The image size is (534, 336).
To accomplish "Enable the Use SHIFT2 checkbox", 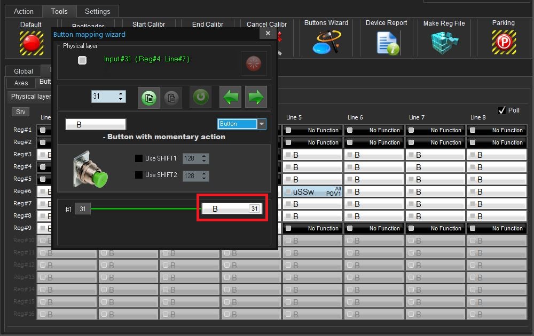I will click(x=139, y=175).
